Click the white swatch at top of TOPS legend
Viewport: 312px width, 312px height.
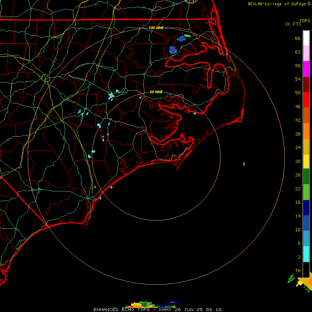(x=306, y=38)
